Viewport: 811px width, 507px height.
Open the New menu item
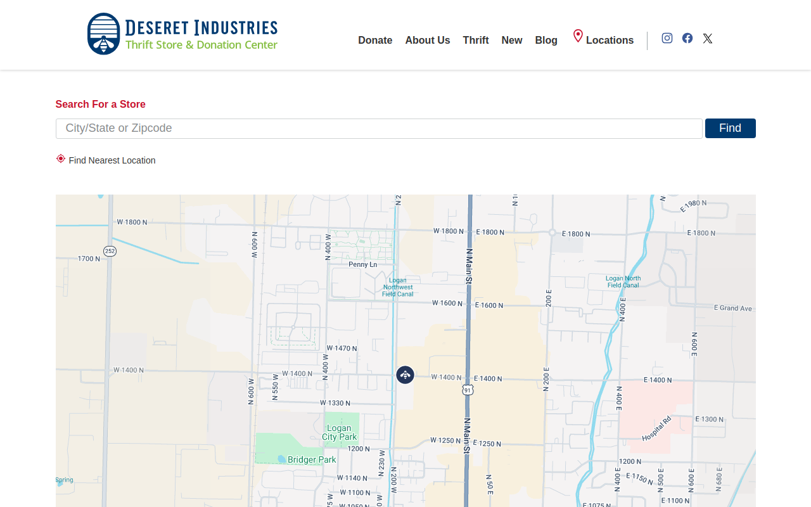click(x=512, y=41)
